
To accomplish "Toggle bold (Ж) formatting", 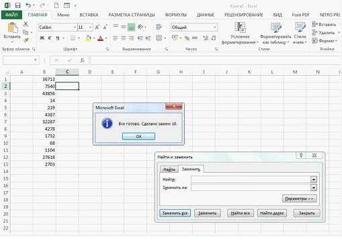I will coord(42,38).
